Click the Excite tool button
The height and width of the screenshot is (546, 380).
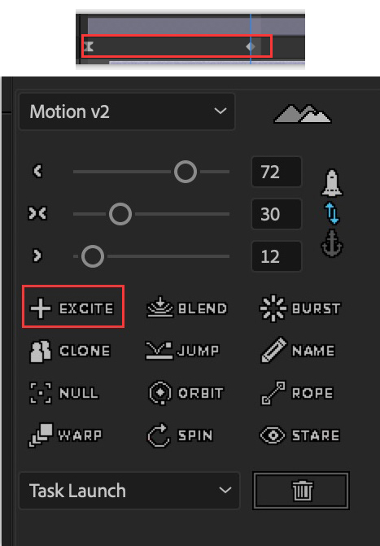coord(72,308)
